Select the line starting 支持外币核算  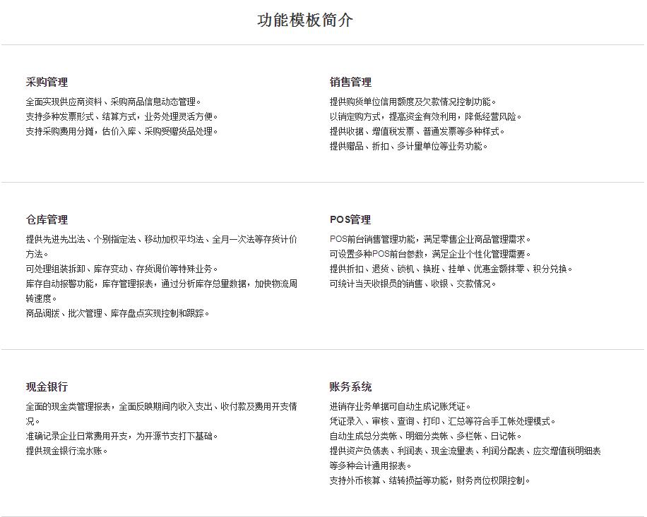click(x=429, y=480)
